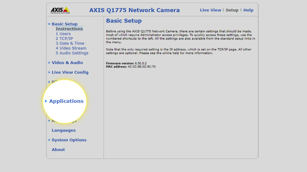Select the Instructions menu entry
The image size is (307, 172).
(x=69, y=29)
